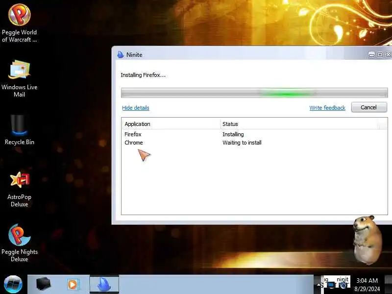Open the Write feedback link
This screenshot has height=294, width=392.
coord(327,108)
